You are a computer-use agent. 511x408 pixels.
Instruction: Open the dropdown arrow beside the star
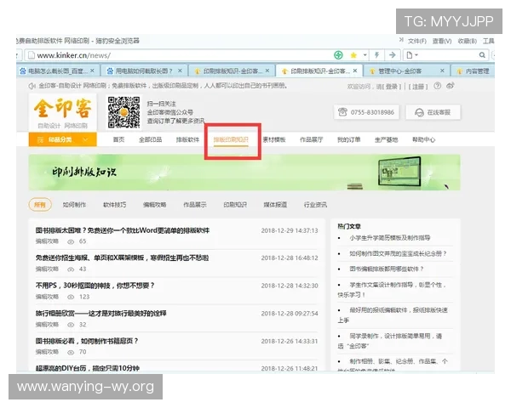tap(365, 55)
